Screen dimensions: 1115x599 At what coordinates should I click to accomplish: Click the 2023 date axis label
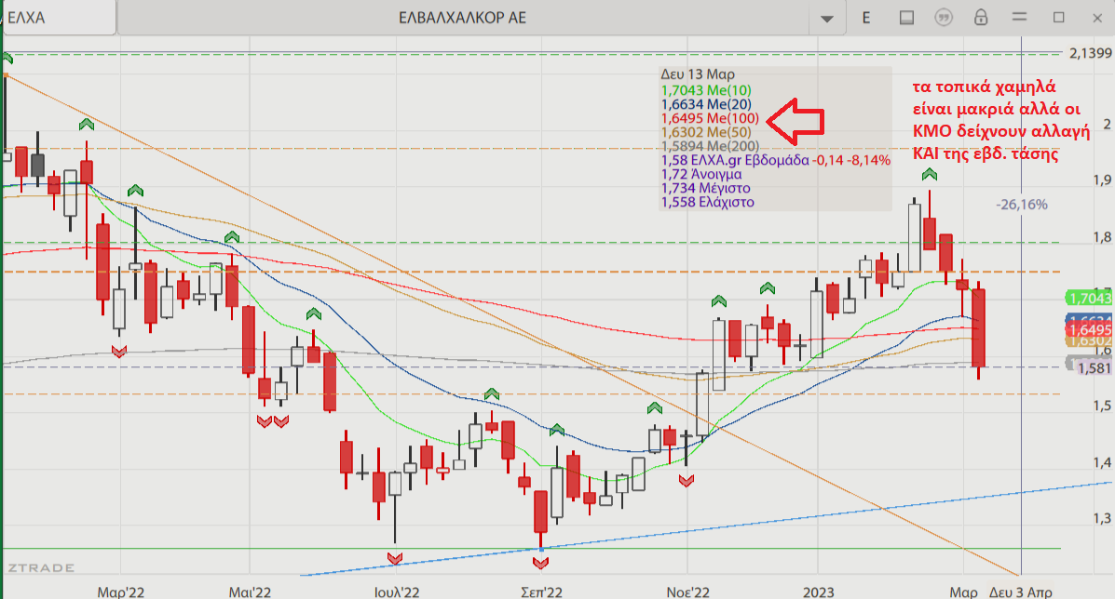point(819,592)
